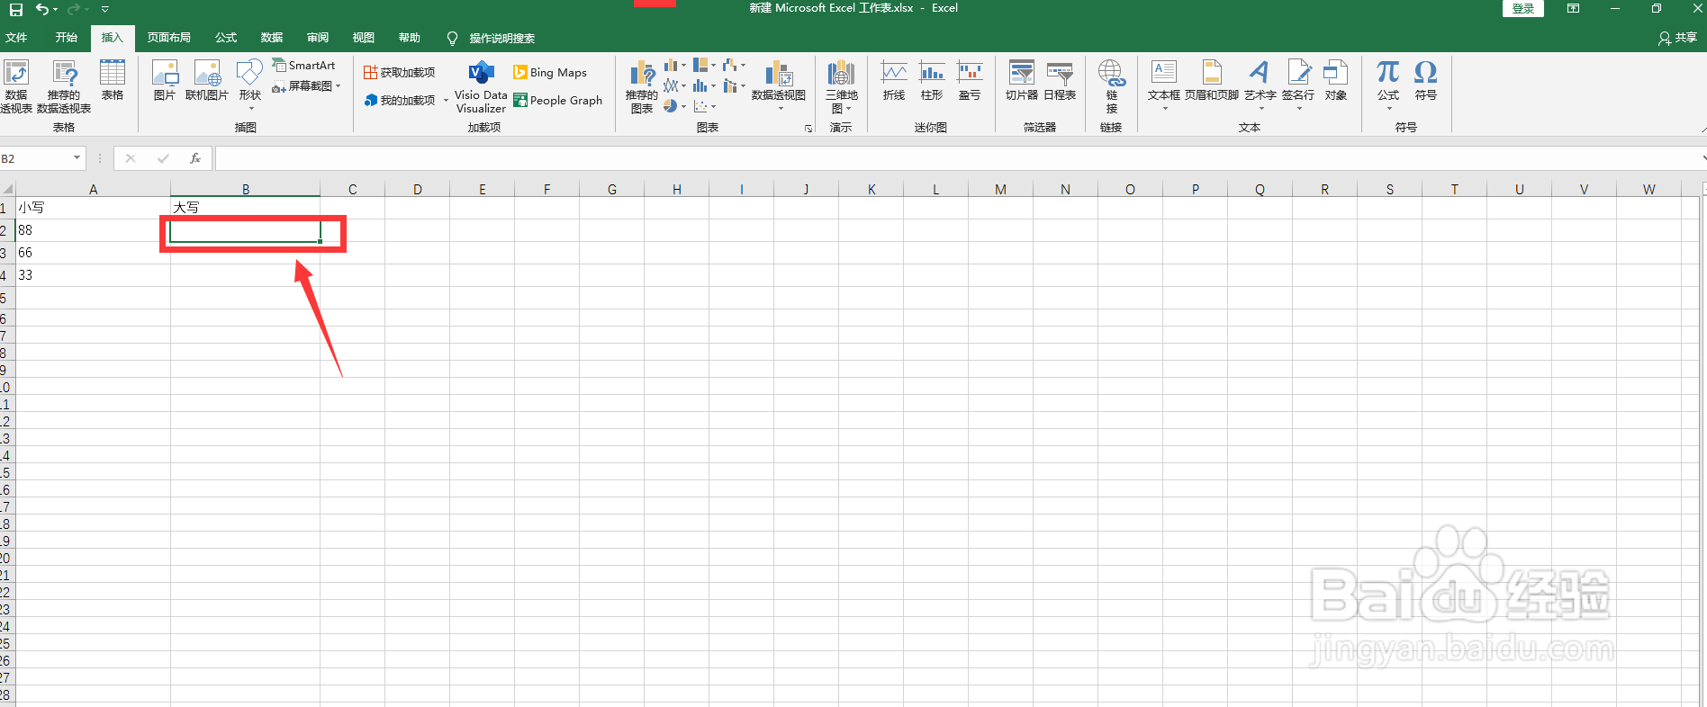Click the 共享 share button
The height and width of the screenshot is (707, 1707).
point(1677,38)
